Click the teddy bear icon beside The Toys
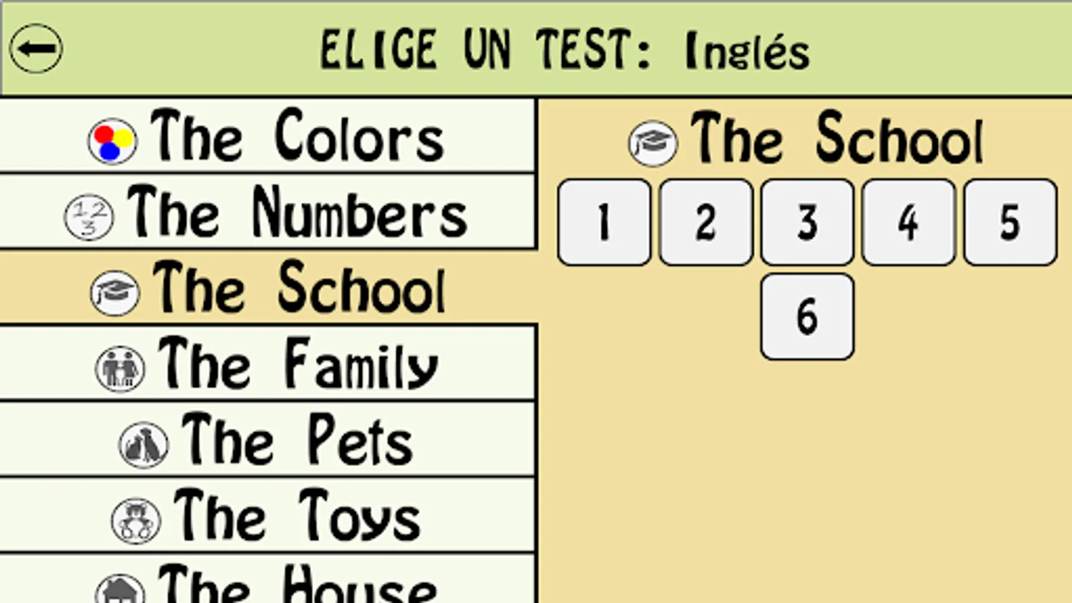 coord(135,520)
